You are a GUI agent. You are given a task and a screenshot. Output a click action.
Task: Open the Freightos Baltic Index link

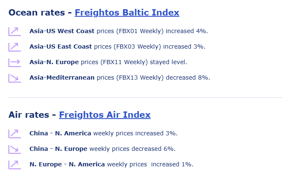tap(127, 13)
